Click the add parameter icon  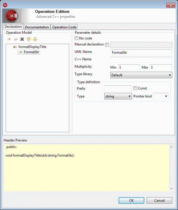click(9, 39)
